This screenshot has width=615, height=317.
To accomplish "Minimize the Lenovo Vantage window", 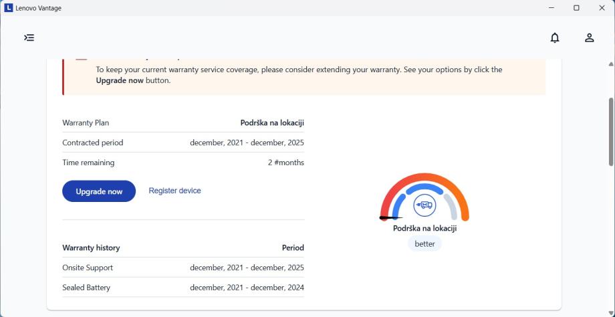I will 551,8.
